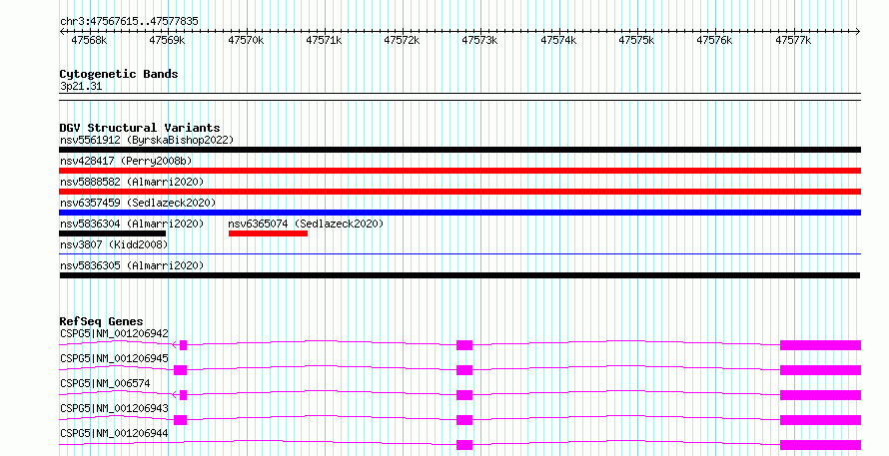
Task: Select the 47575k scale mark
Action: (636, 40)
